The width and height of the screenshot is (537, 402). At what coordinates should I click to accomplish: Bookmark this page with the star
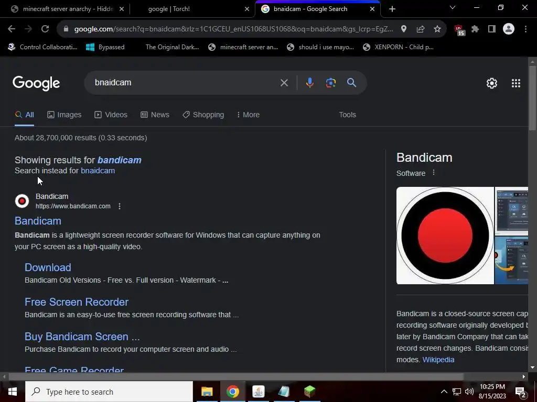tap(437, 29)
